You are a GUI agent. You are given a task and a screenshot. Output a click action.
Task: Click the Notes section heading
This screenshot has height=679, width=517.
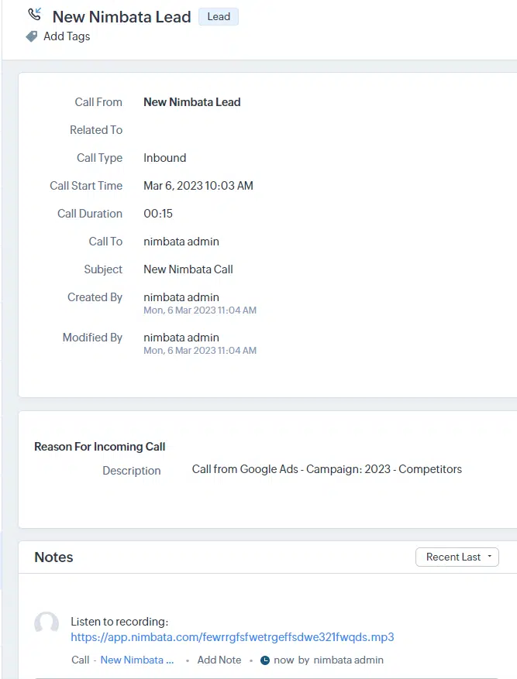click(x=53, y=557)
